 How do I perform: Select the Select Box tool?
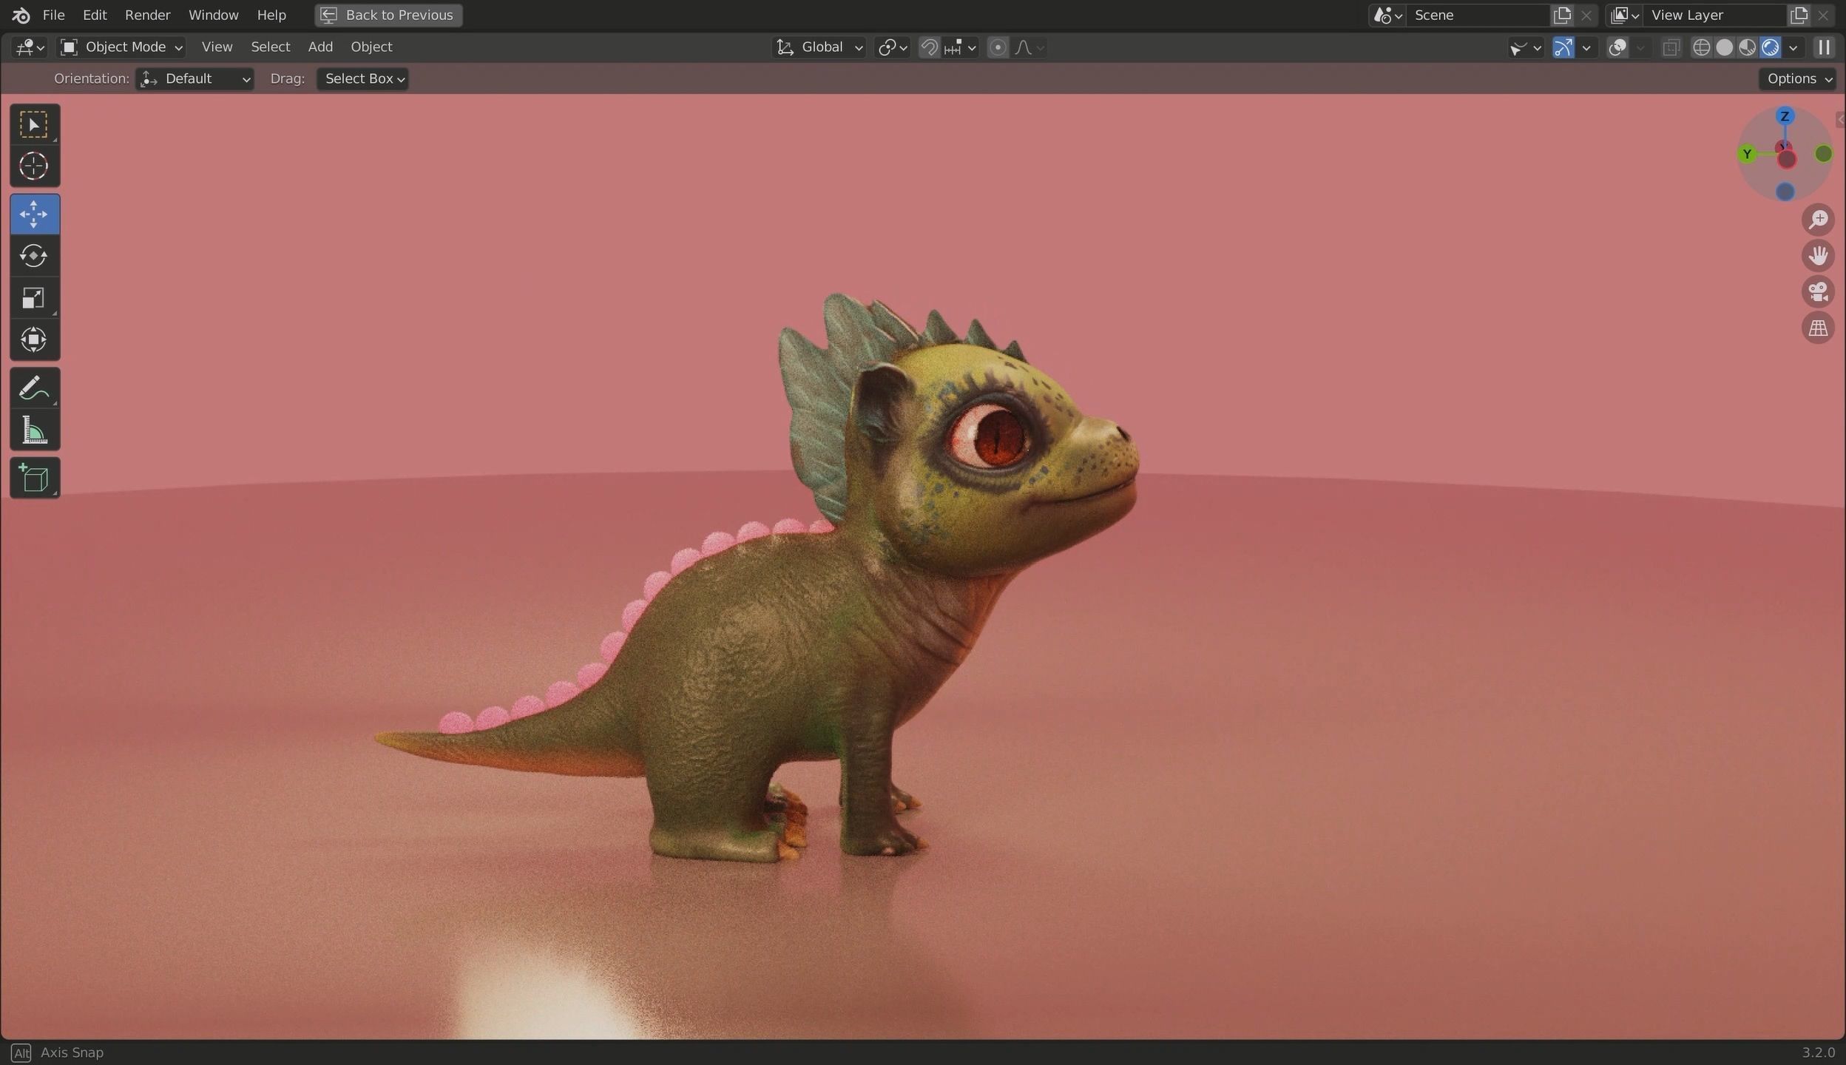pos(34,124)
